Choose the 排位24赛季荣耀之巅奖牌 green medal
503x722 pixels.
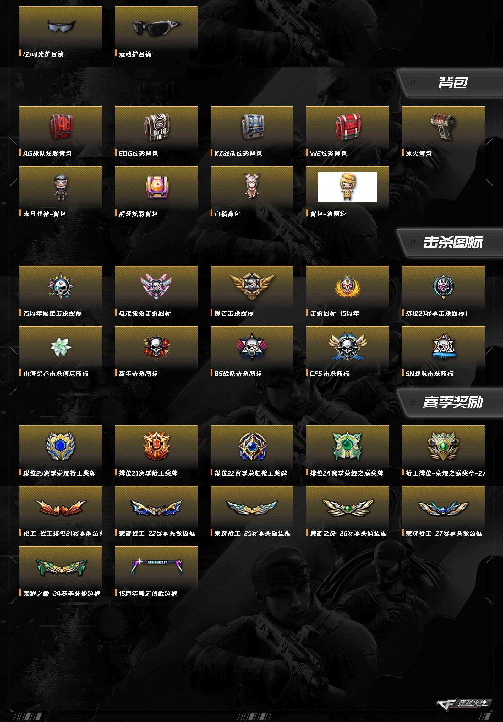pyautogui.click(x=348, y=446)
